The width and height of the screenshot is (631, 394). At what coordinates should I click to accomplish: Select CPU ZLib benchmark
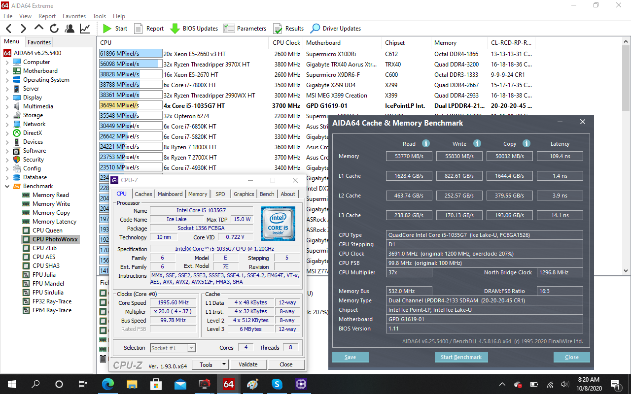pyautogui.click(x=44, y=248)
